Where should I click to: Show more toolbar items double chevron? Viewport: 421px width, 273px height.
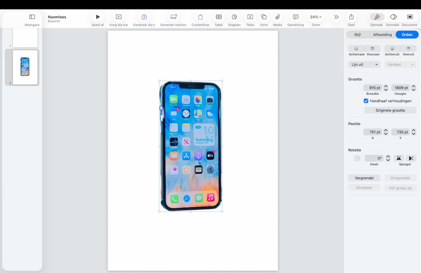point(336,17)
